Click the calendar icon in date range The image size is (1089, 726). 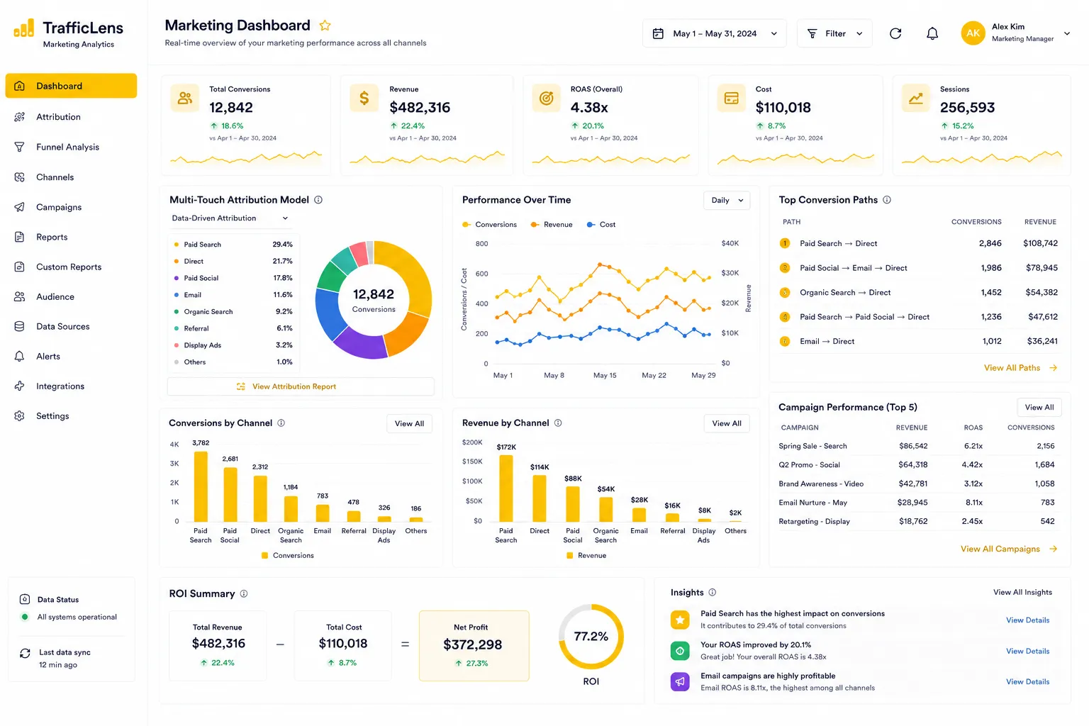(x=658, y=33)
